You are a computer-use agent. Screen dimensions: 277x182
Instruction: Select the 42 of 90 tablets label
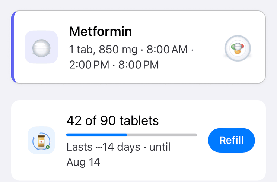112,120
